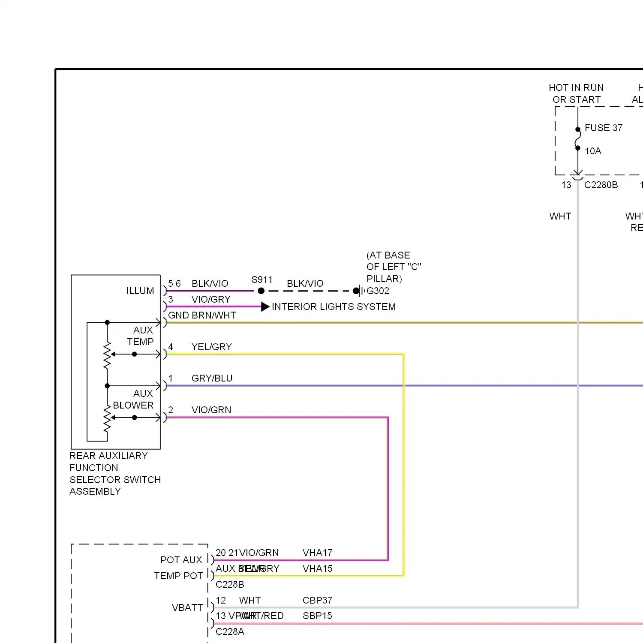Screen dimensions: 643x643
Task: Select the VHA17 circuit code
Action: click(317, 553)
